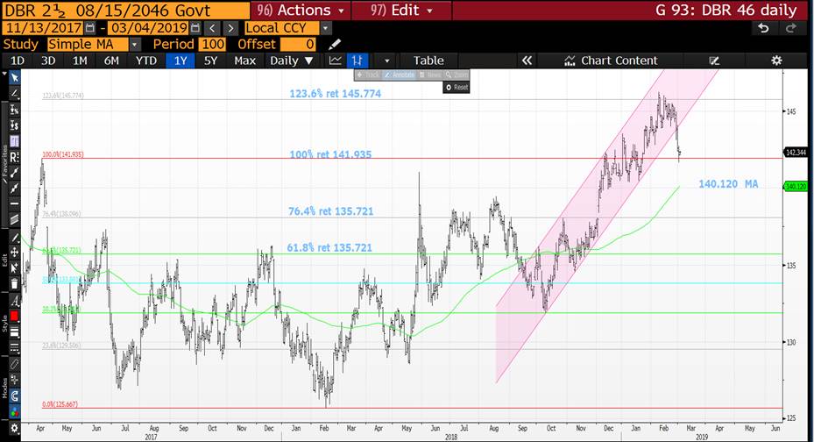Activate the move annotation tool
Image resolution: width=814 pixels, height=442 pixels.
pos(15,253)
